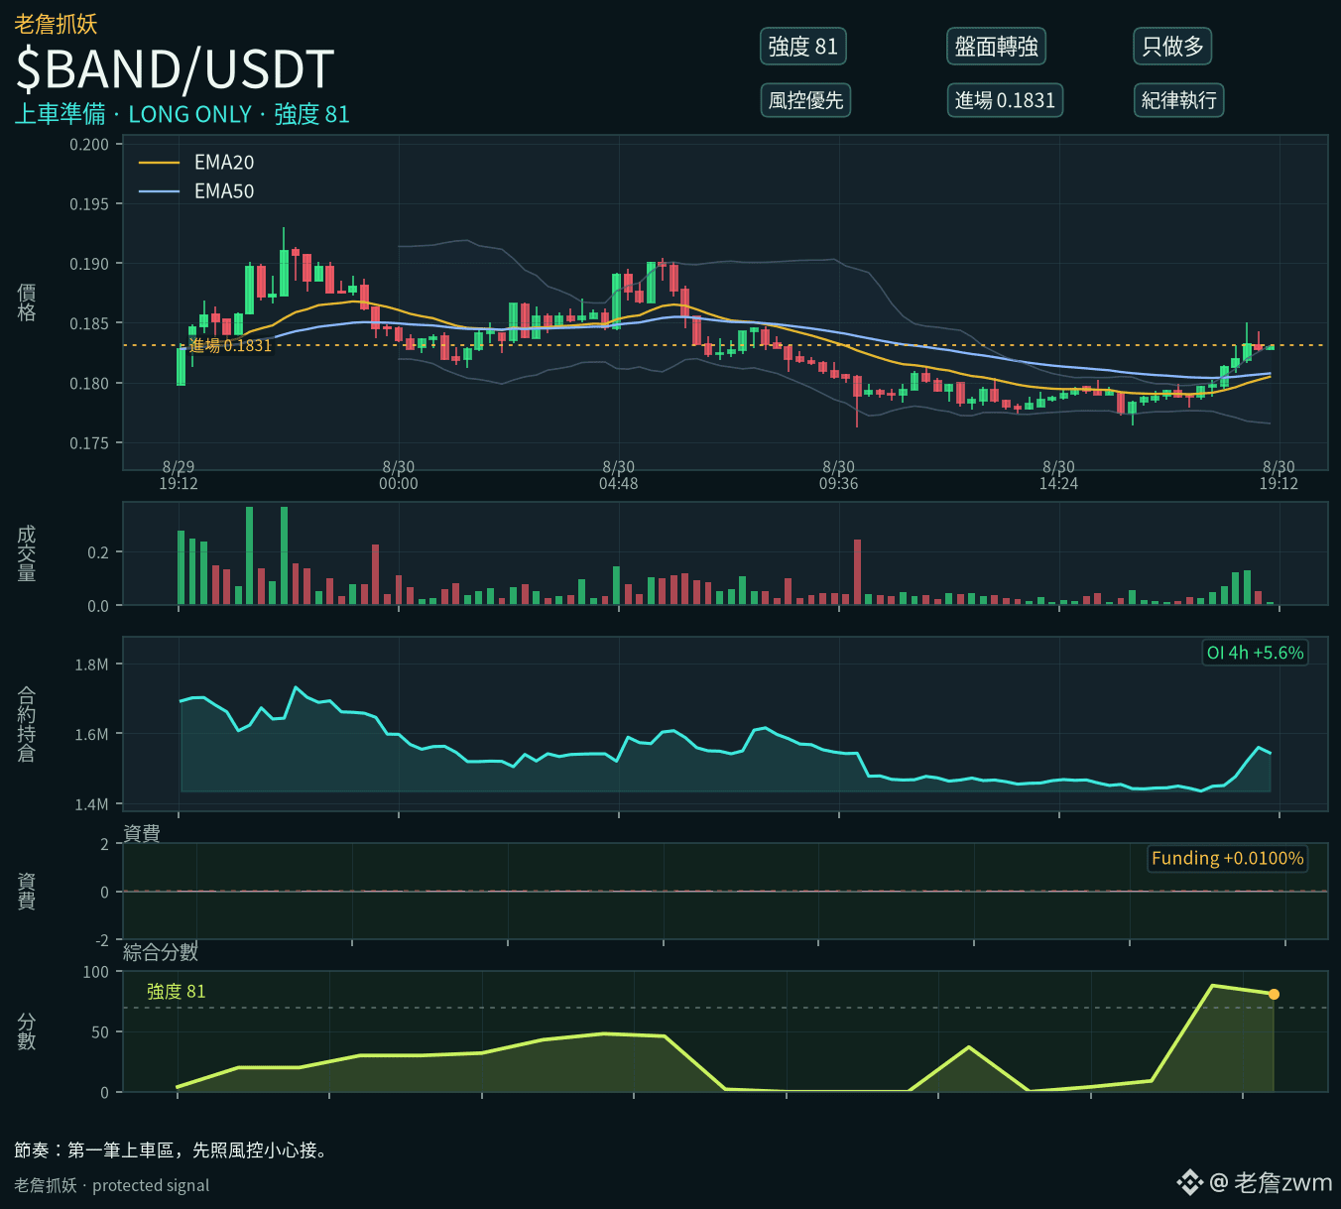Click the 紀律執行 tag

tap(1178, 100)
